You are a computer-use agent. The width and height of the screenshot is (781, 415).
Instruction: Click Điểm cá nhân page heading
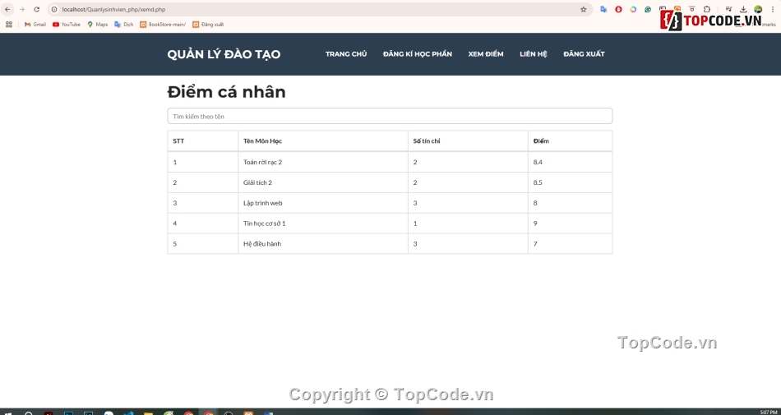(x=226, y=92)
